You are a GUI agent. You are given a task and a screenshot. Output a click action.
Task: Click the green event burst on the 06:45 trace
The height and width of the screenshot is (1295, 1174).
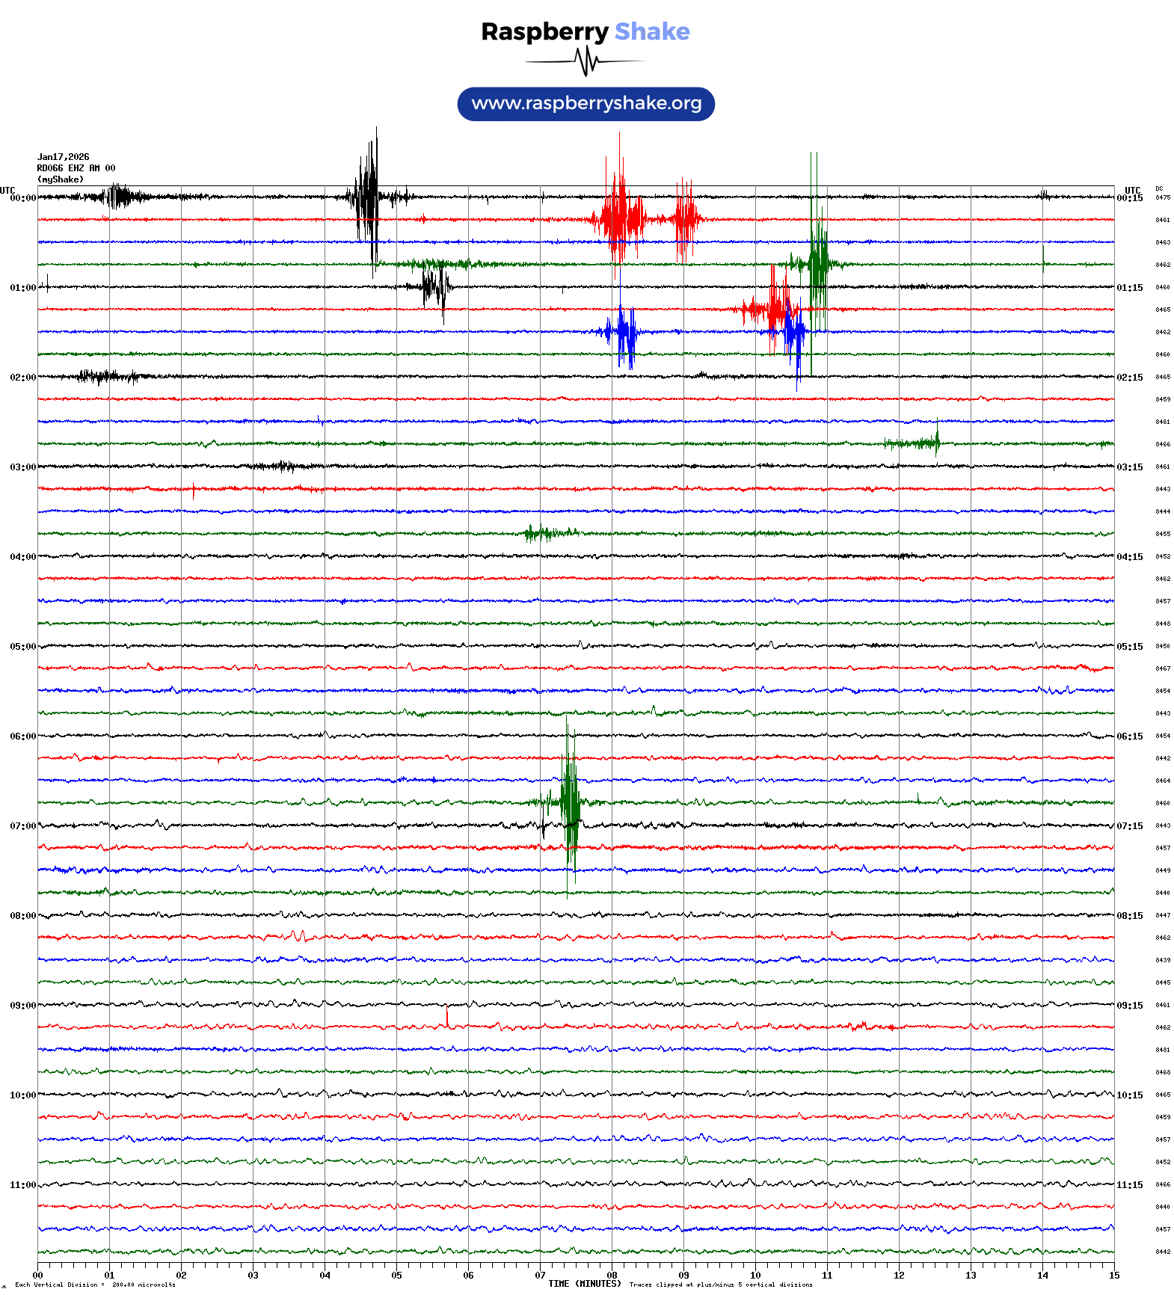(x=570, y=802)
